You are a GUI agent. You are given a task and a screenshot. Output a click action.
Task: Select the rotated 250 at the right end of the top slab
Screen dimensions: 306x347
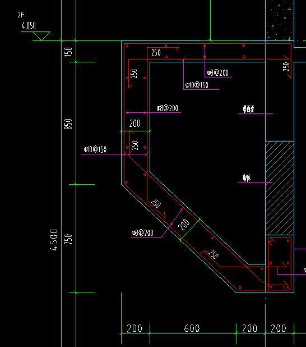pyautogui.click(x=286, y=67)
